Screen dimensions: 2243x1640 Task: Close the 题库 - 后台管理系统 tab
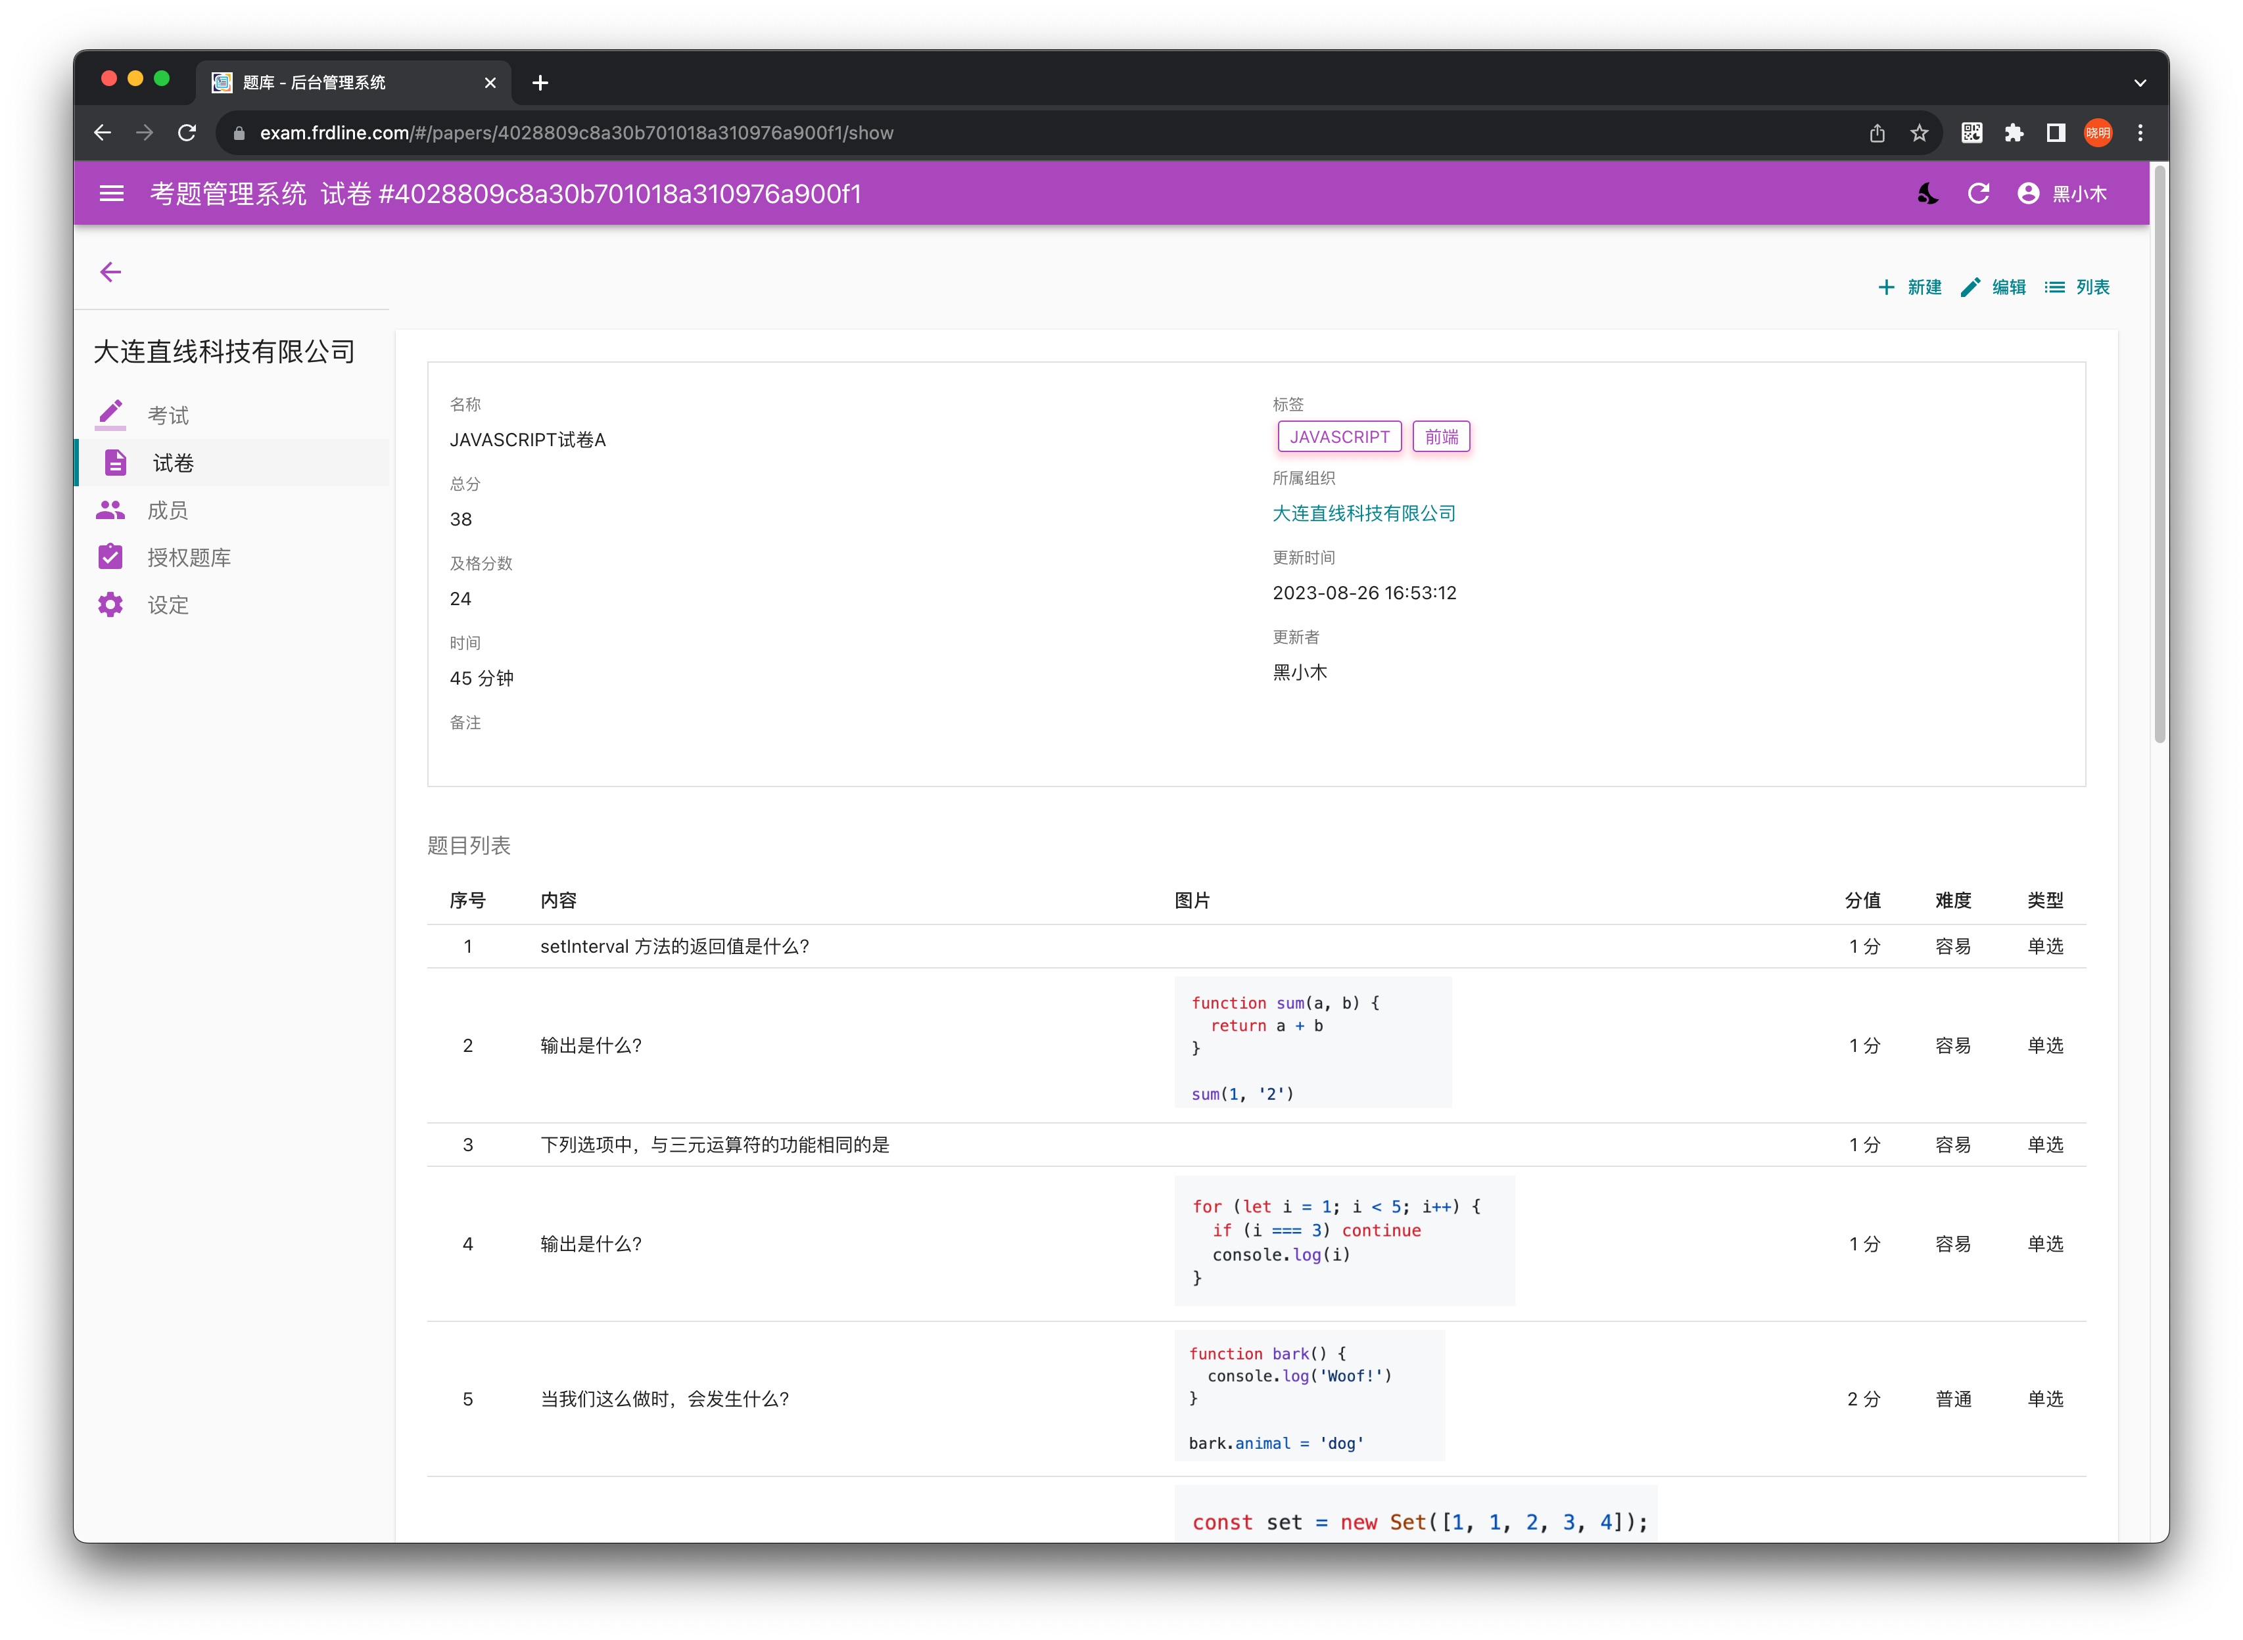pos(490,82)
